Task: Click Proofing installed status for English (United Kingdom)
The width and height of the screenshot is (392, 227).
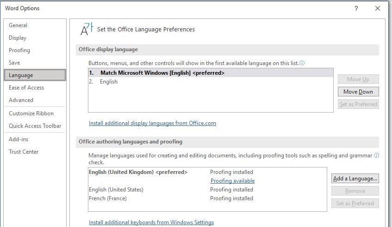Action: [x=231, y=172]
